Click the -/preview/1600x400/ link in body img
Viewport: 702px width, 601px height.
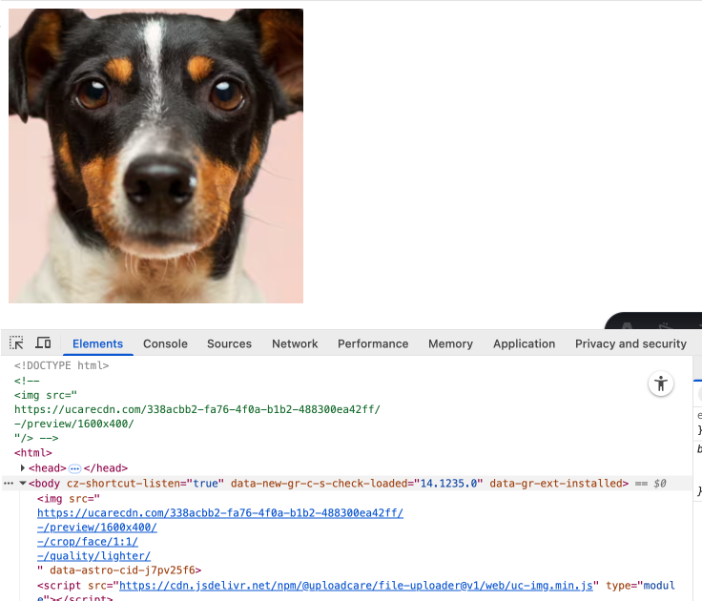pyautogui.click(x=97, y=528)
